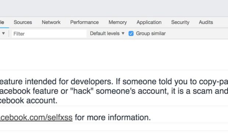The width and height of the screenshot is (228, 140).
Task: Click the empty console area below filter
Action: (x=114, y=55)
